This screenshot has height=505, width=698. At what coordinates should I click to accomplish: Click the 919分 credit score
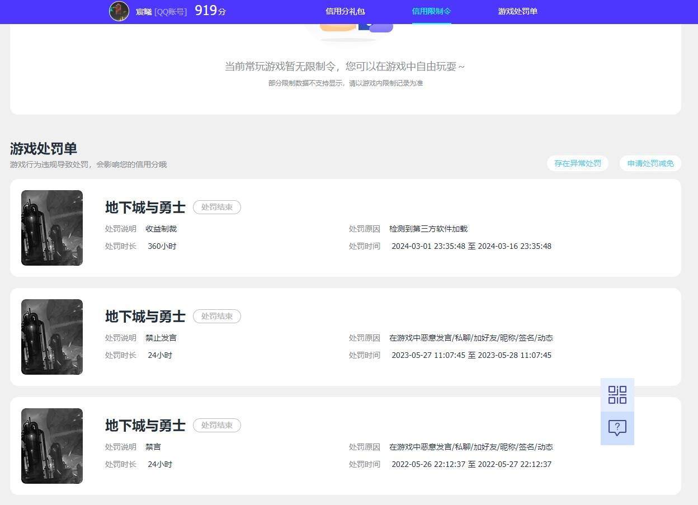pyautogui.click(x=210, y=11)
